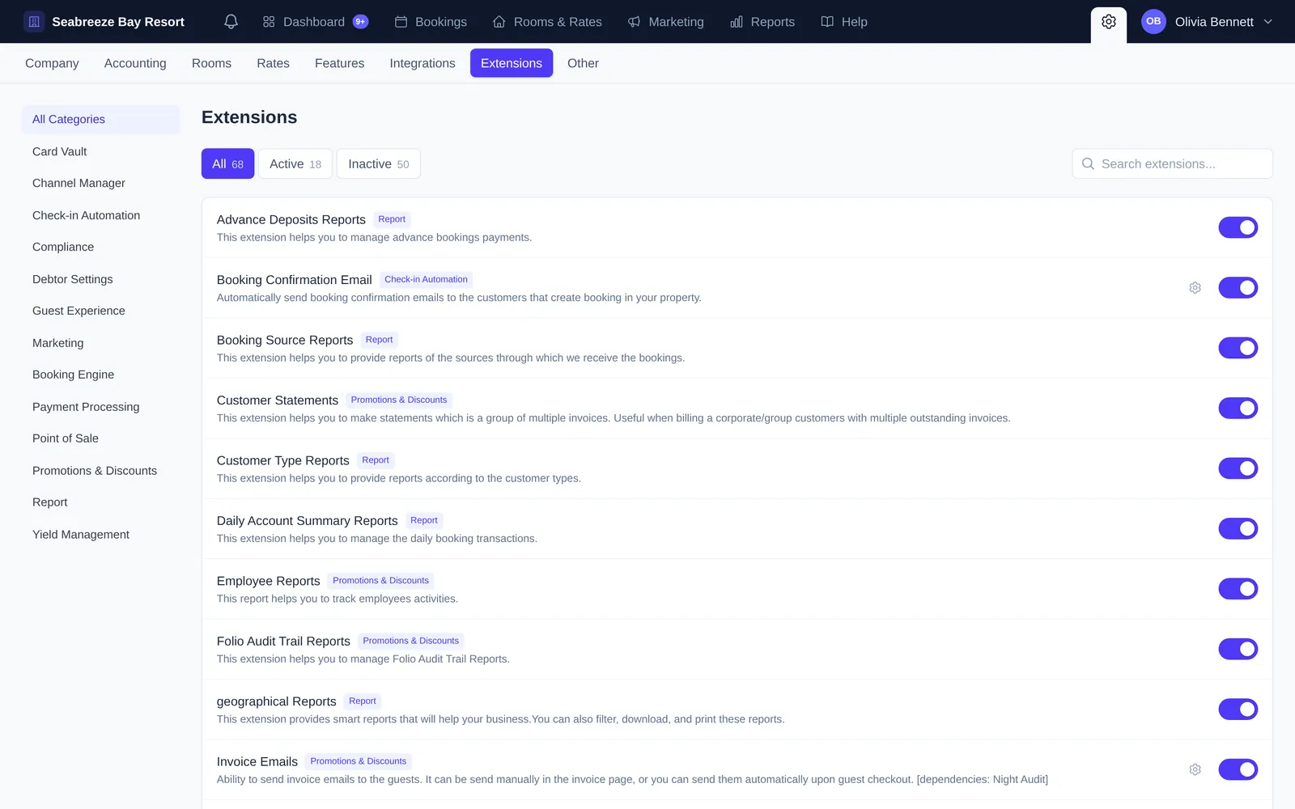
Task: Open Guest Experience category
Action: [100, 311]
